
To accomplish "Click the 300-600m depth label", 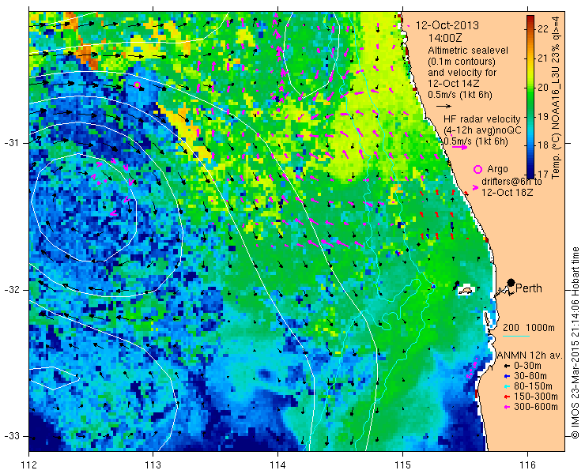I will click(536, 407).
